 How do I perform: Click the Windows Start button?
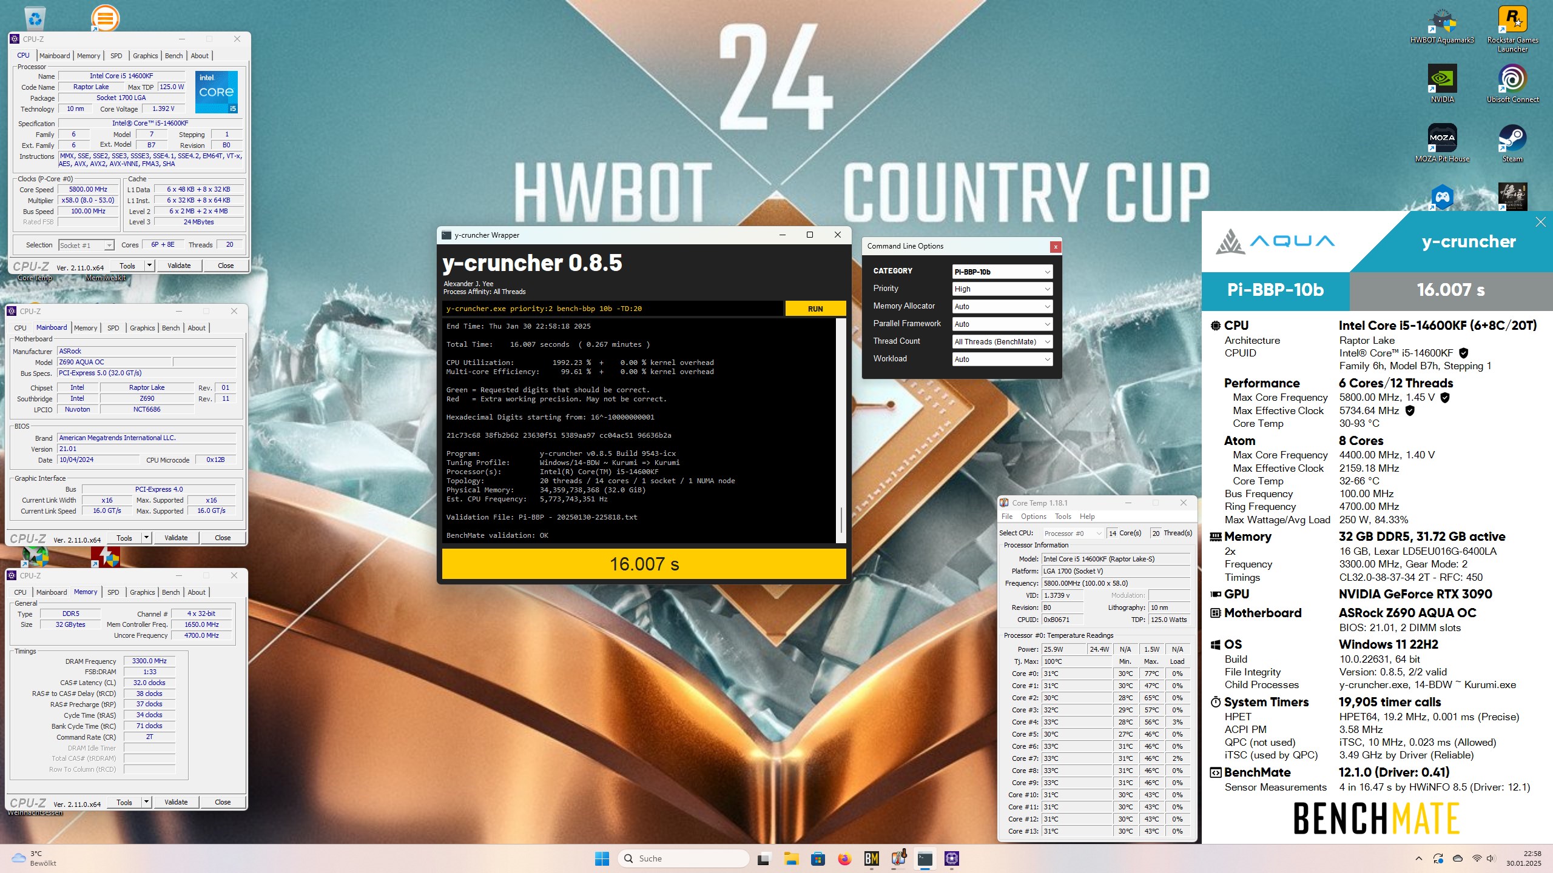click(x=602, y=858)
